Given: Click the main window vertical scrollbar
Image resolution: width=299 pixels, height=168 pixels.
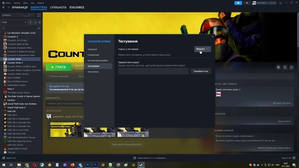Looking at the screenshot, I should tap(298, 30).
